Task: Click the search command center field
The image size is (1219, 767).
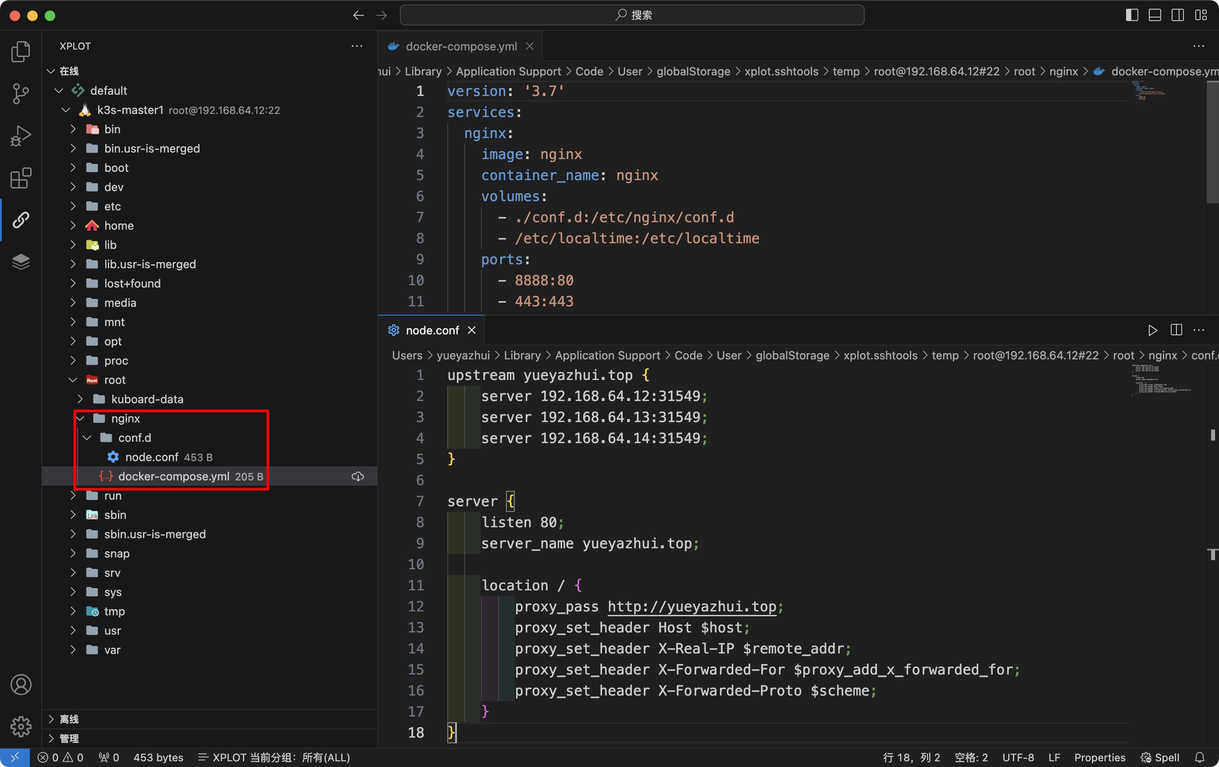Action: (632, 15)
